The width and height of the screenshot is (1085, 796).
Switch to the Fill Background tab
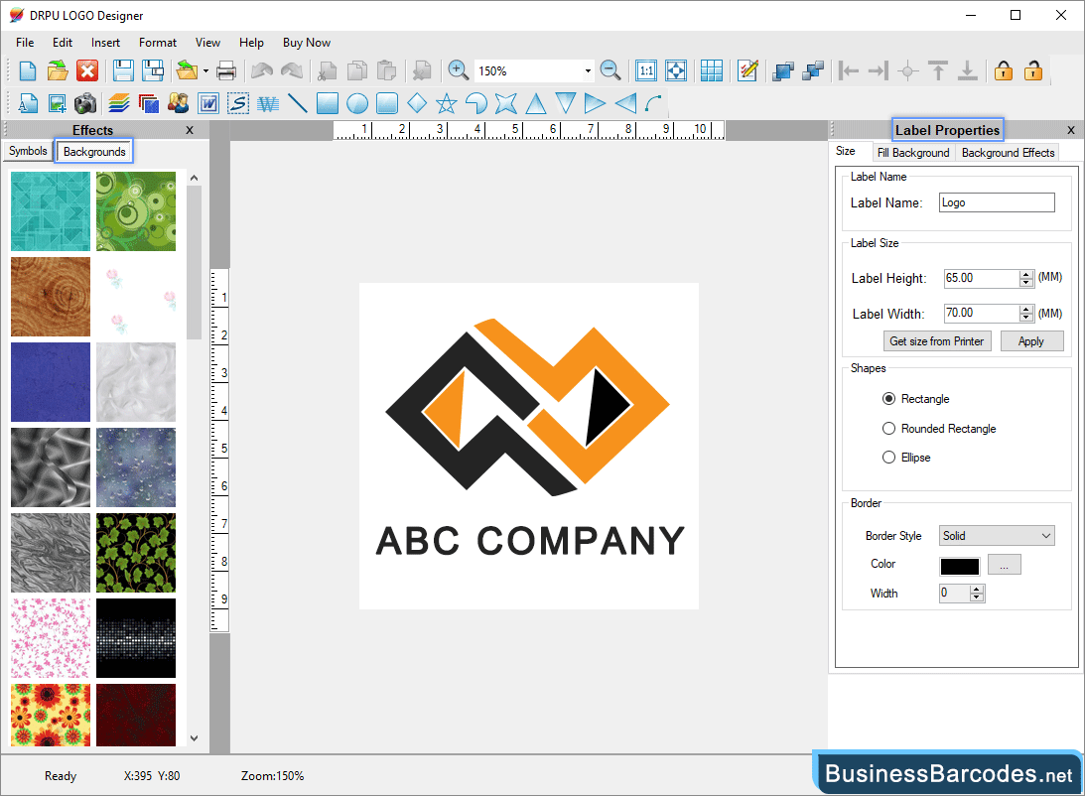912,152
